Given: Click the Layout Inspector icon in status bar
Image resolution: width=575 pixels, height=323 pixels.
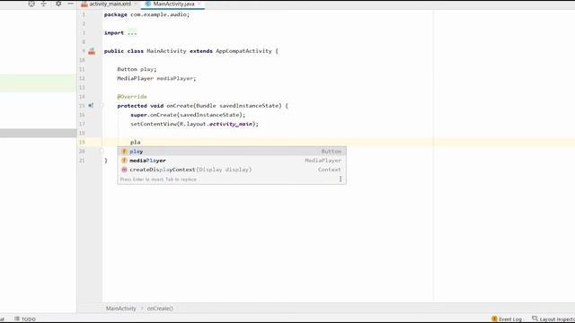Looking at the screenshot, I should click(x=535, y=319).
